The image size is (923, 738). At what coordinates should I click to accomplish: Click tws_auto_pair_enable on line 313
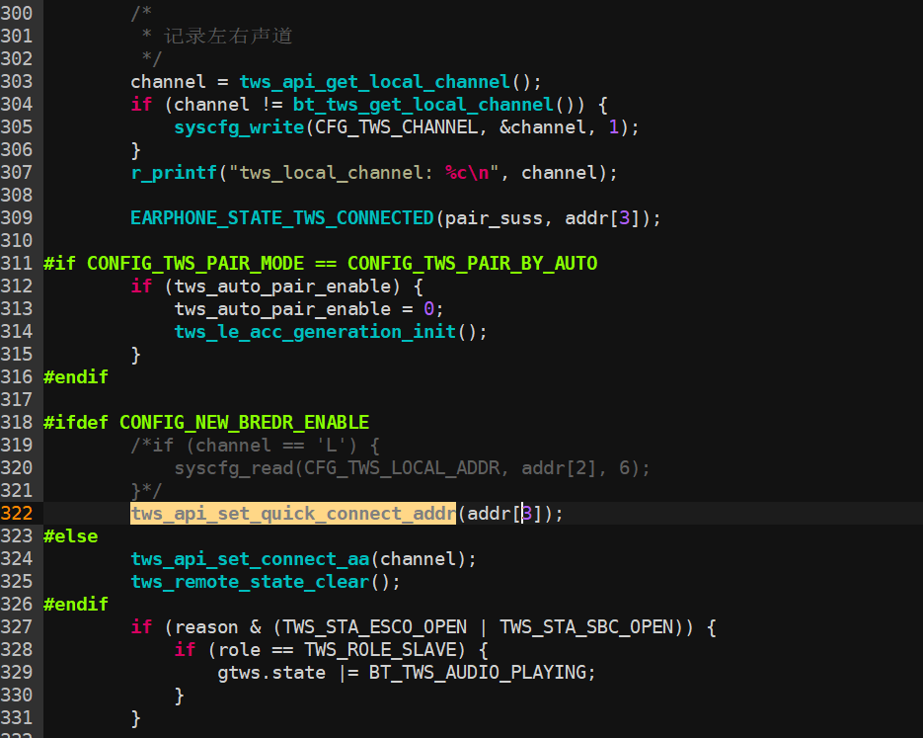coord(282,309)
